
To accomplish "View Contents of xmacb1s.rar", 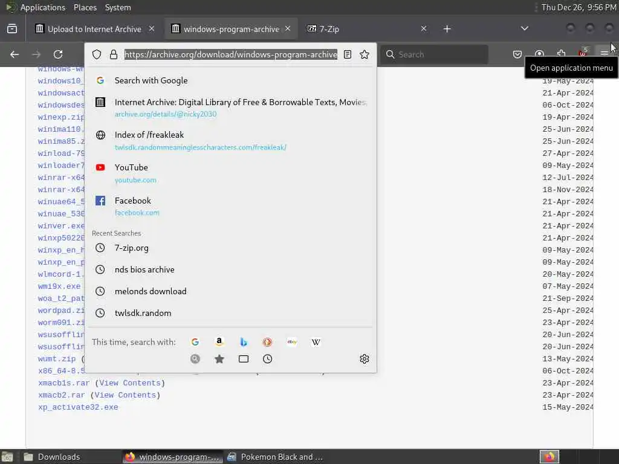I will point(130,383).
